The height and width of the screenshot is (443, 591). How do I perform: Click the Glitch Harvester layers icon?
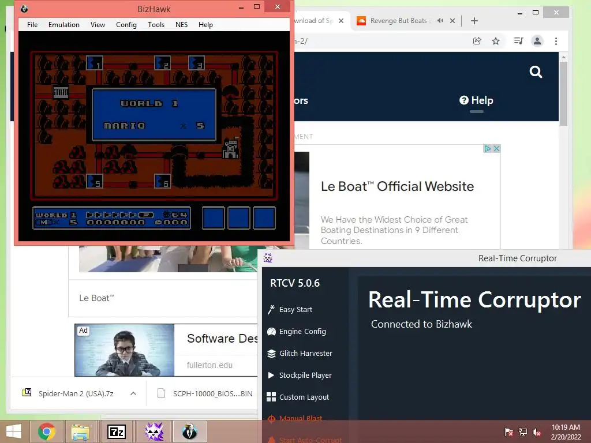pos(271,354)
